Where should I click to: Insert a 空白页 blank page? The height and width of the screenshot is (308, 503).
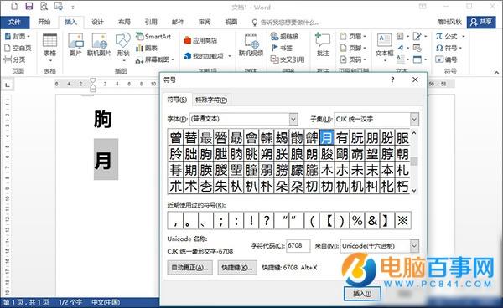(18, 48)
